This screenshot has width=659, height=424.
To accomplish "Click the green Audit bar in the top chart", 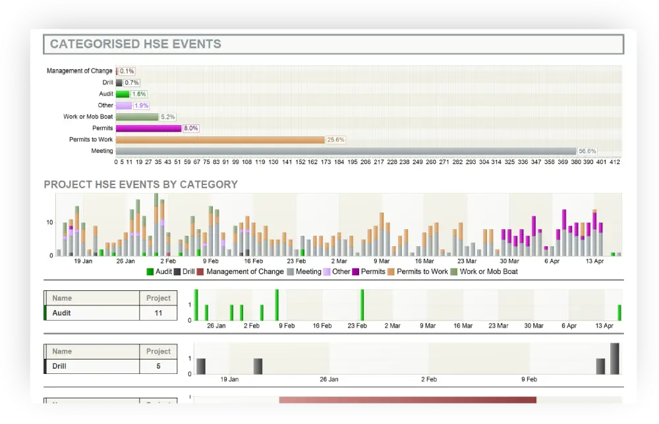I will (x=123, y=94).
